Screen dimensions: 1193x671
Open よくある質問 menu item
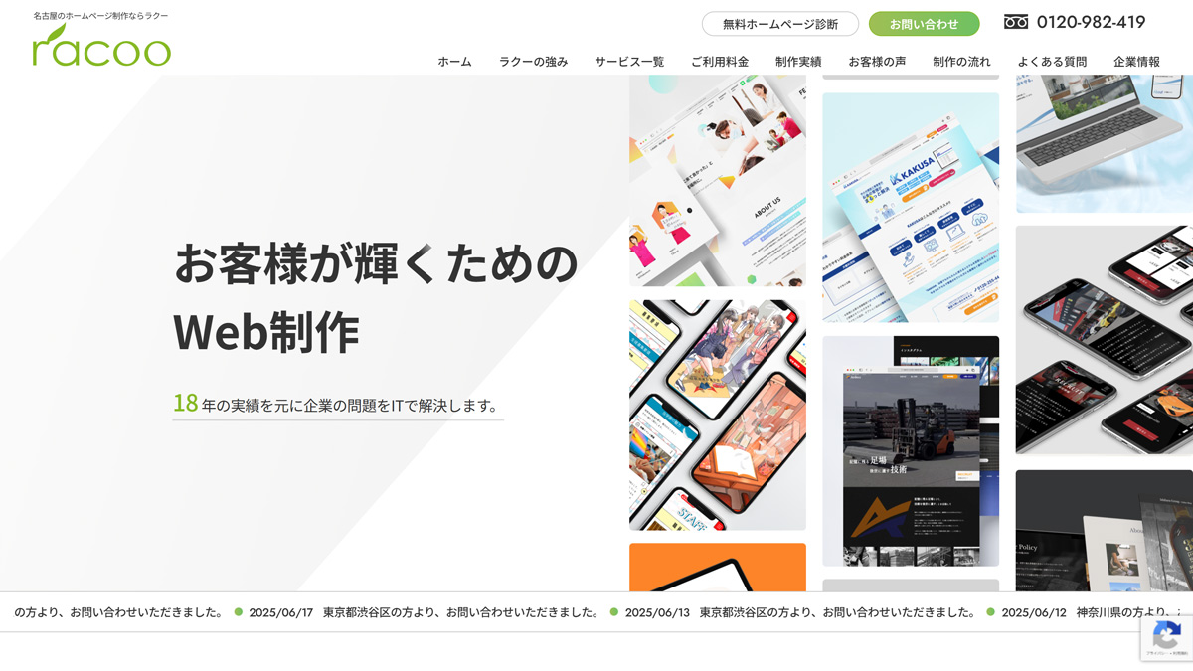1052,62
